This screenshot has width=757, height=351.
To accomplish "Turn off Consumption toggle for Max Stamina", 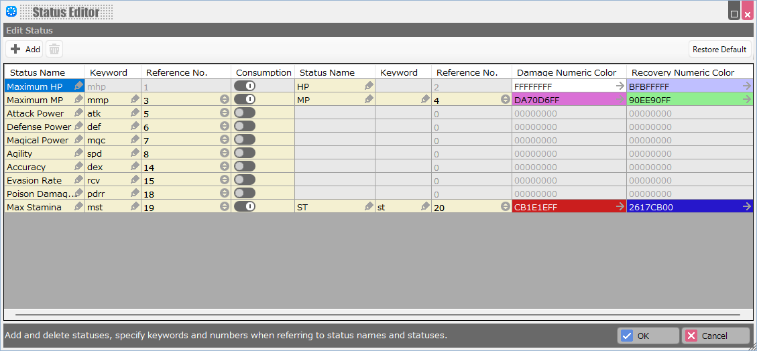I will point(245,207).
